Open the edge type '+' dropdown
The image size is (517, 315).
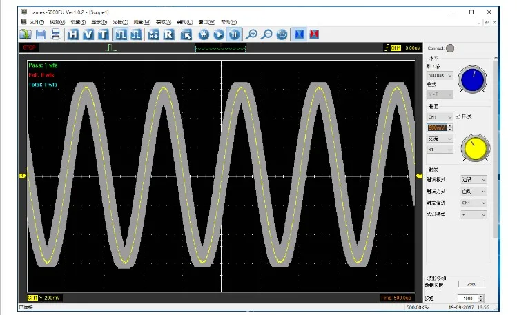coord(474,215)
